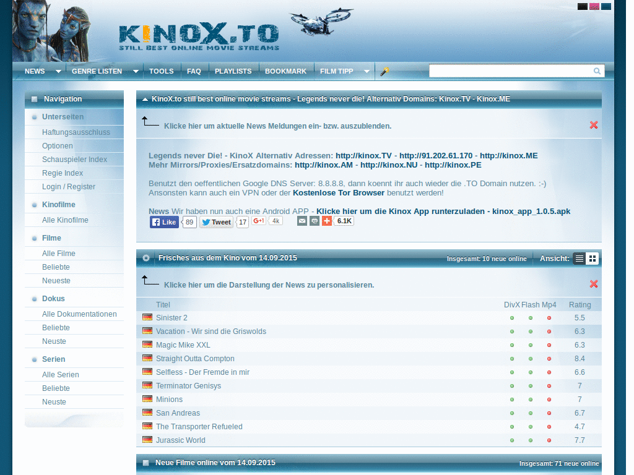Click the Facebook Like button
This screenshot has width=634, height=475.
(x=164, y=222)
